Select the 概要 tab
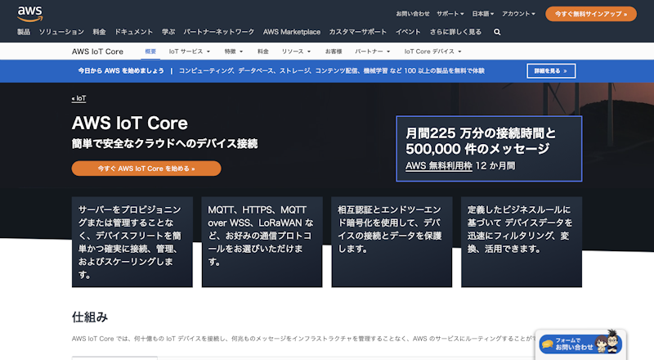Image resolution: width=654 pixels, height=360 pixels. pos(150,51)
